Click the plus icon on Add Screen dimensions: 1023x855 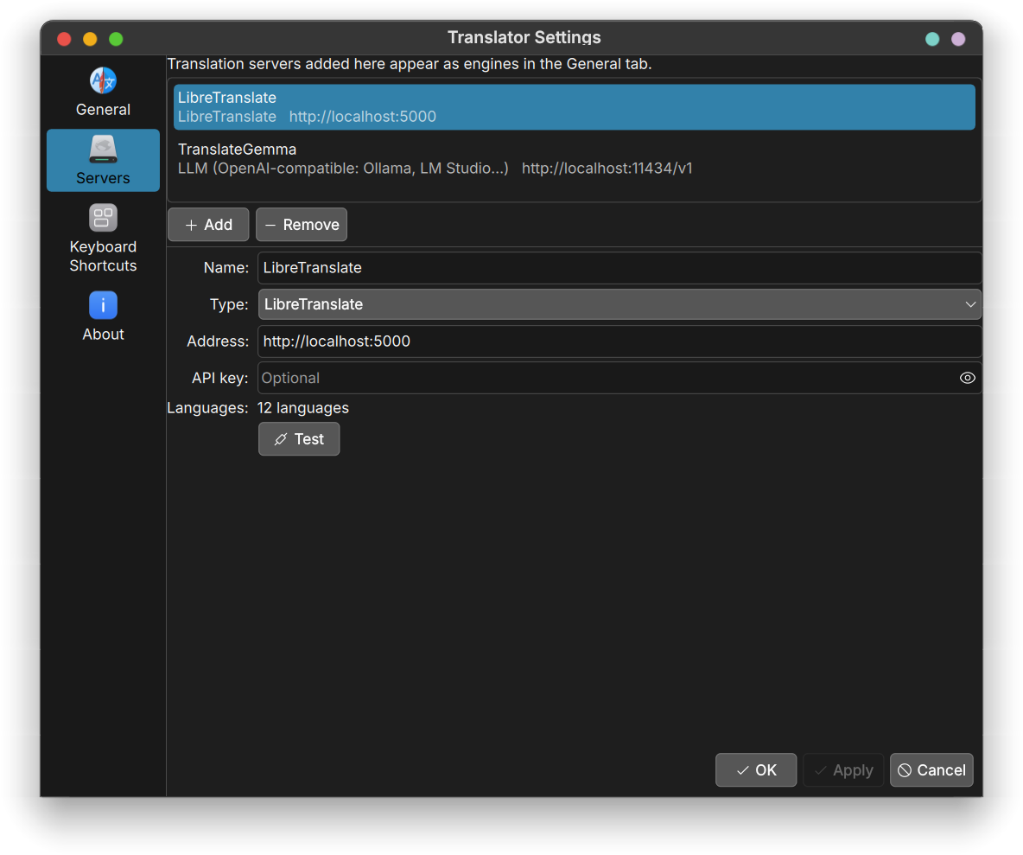pyautogui.click(x=191, y=225)
